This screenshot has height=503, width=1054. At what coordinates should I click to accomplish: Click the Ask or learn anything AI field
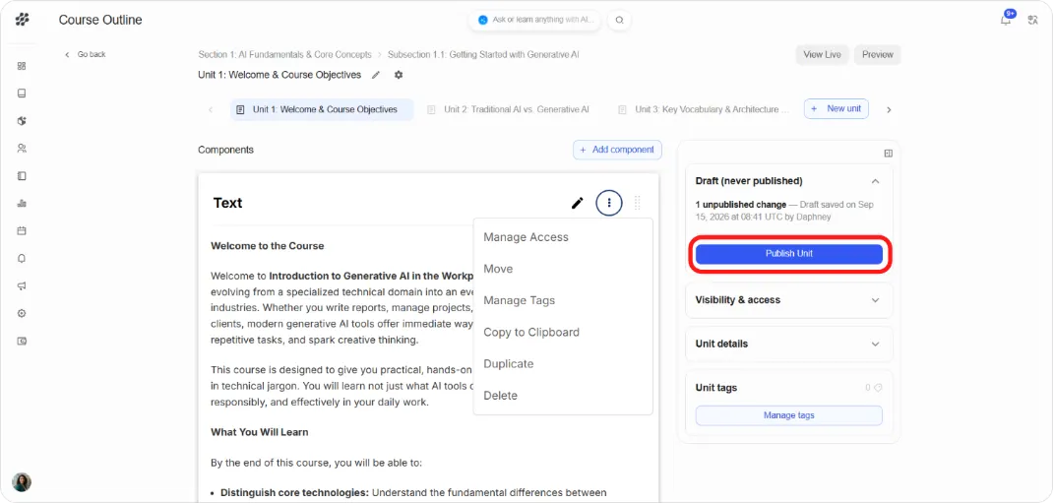coord(535,20)
